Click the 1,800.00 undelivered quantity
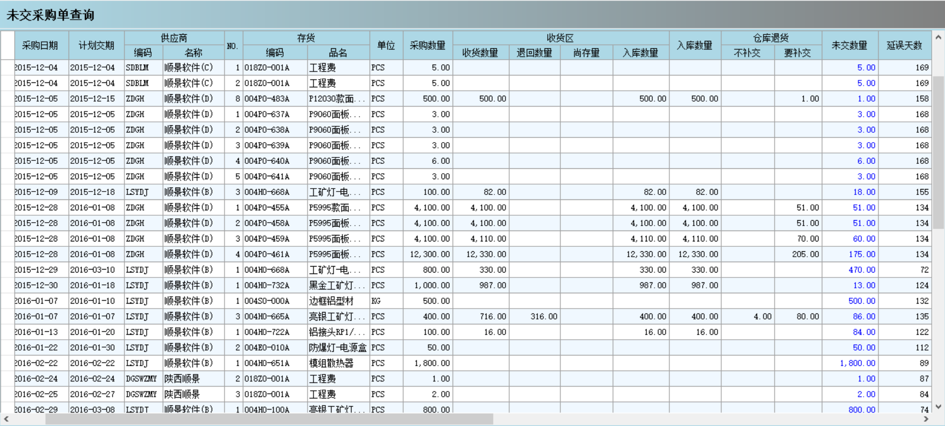945x426 pixels. click(850, 363)
